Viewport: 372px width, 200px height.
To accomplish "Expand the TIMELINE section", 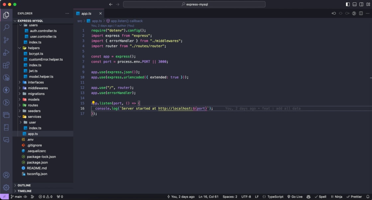I will click(43, 191).
